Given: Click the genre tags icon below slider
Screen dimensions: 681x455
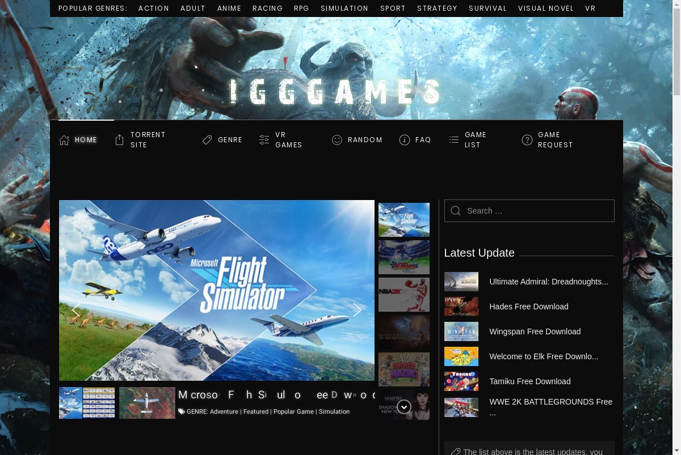Looking at the screenshot, I should pos(182,412).
